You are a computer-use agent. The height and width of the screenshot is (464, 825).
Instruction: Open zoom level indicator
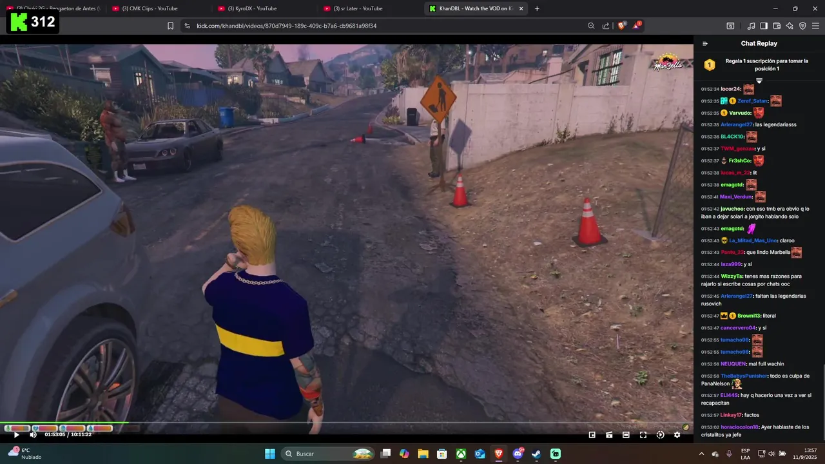591,26
